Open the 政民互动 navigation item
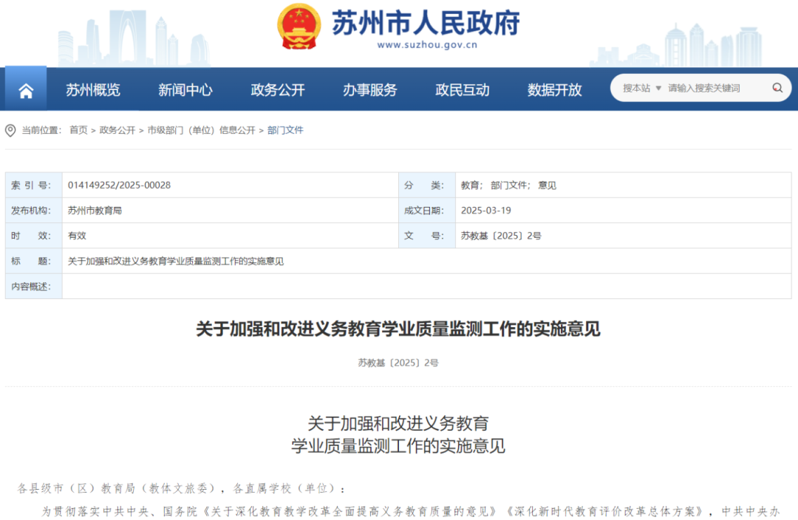This screenshot has height=520, width=798. click(x=462, y=90)
